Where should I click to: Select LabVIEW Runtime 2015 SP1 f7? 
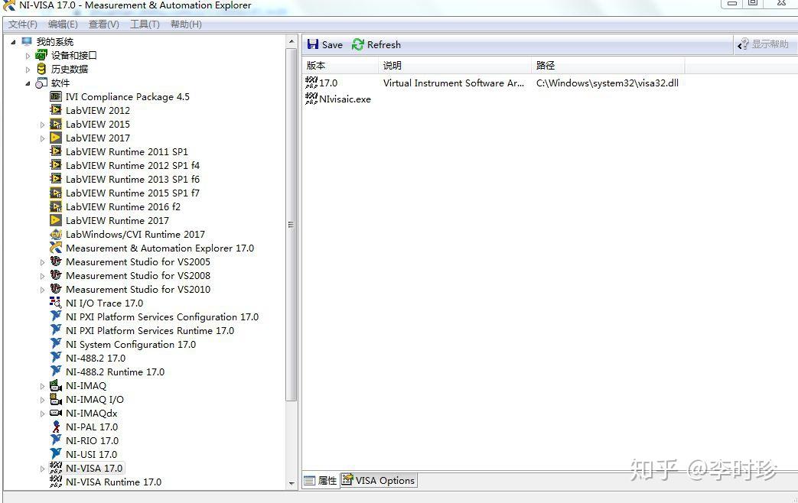[132, 192]
